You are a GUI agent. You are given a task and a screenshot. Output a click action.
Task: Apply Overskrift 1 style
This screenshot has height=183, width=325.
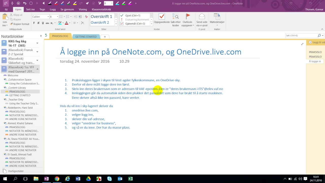click(102, 17)
